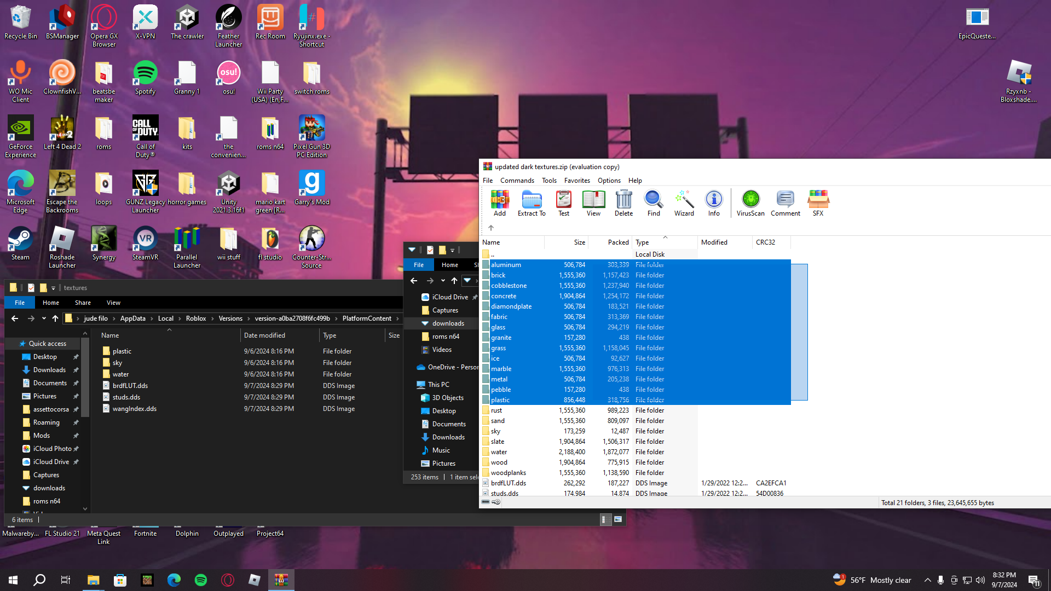Screen dimensions: 1051x591
Task: Click the WinRAR Add archive icon
Action: [499, 204]
